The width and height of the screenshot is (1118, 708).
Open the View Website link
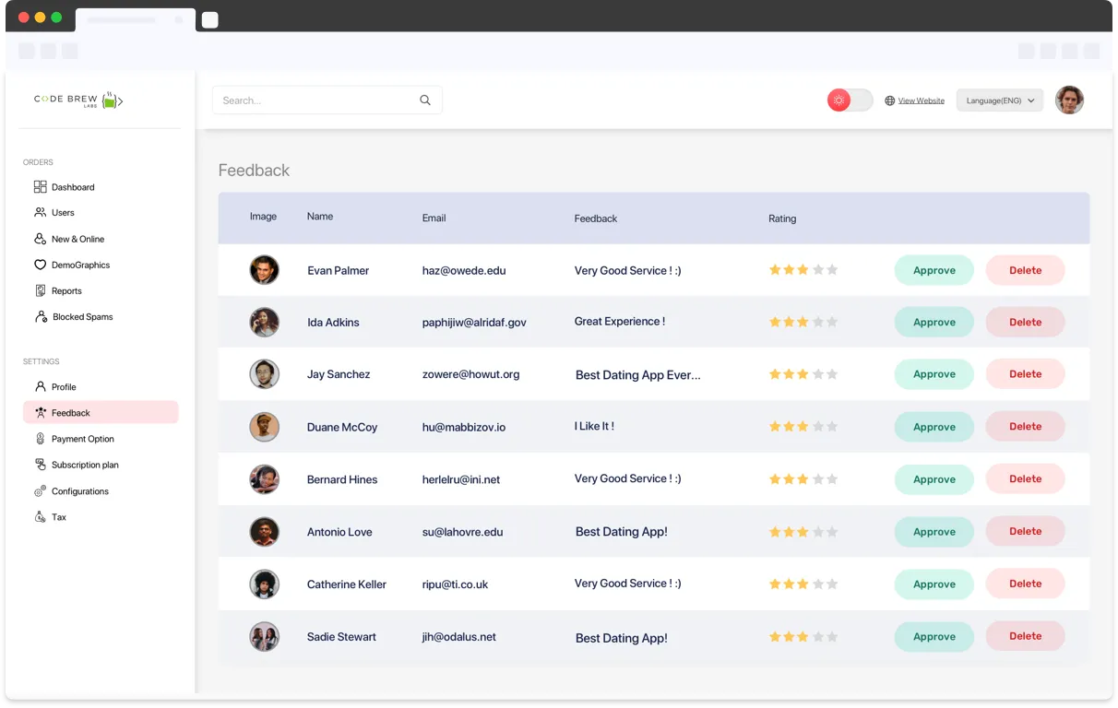pyautogui.click(x=921, y=100)
